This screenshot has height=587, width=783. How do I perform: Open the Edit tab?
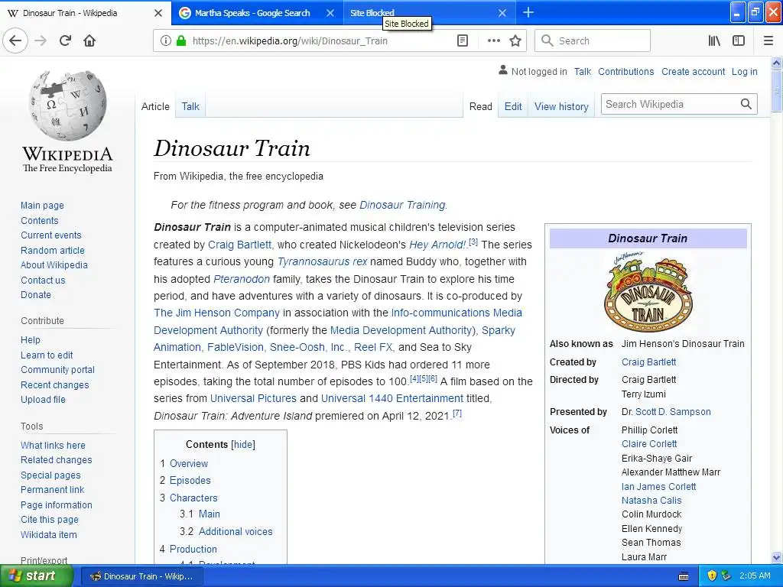click(x=513, y=106)
